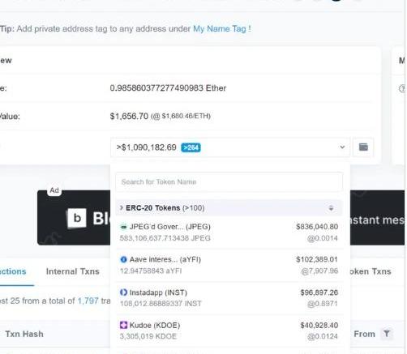Switch to the Internal Txns tab
The width and height of the screenshot is (407, 354).
(73, 271)
